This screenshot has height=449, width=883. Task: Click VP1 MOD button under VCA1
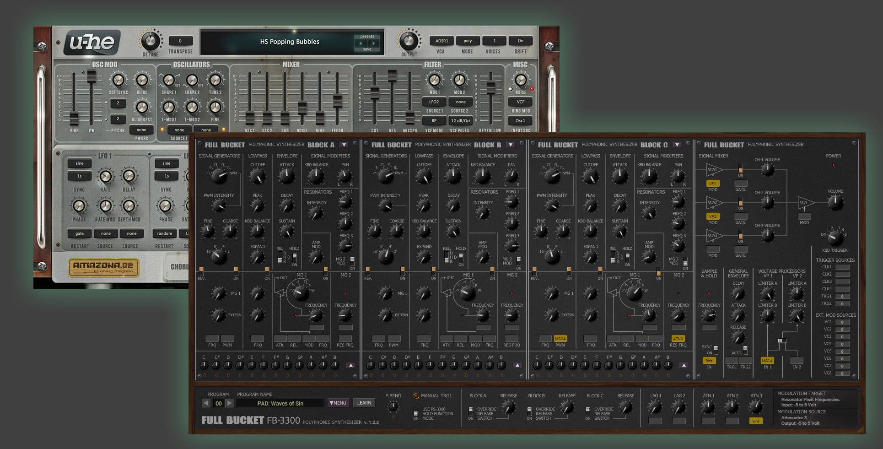click(713, 184)
